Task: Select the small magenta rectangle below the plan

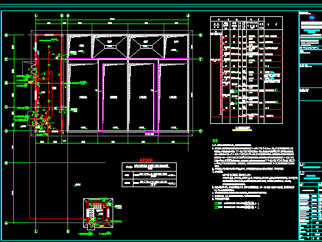Action: [x=152, y=134]
